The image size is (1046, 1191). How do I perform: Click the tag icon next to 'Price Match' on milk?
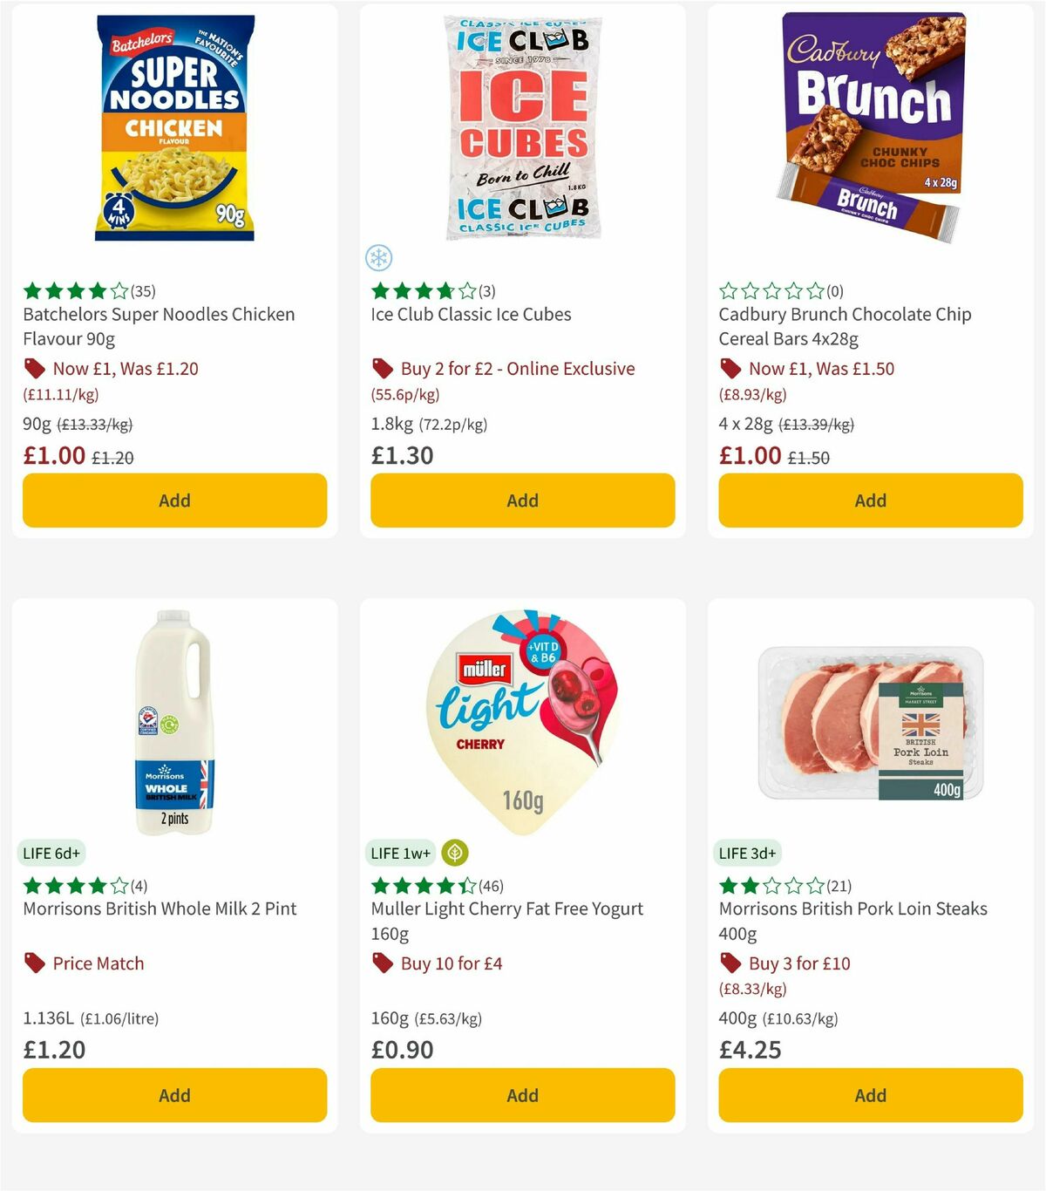[x=34, y=963]
